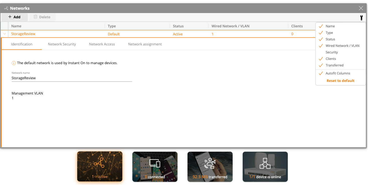
Task: Click the disabled Delete button
Action: pyautogui.click(x=42, y=17)
